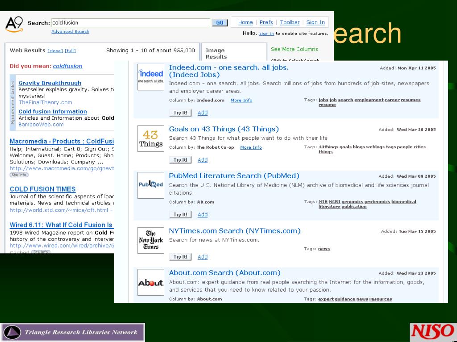This screenshot has width=457, height=342.
Task: Add the PubMed column
Action: (203, 215)
